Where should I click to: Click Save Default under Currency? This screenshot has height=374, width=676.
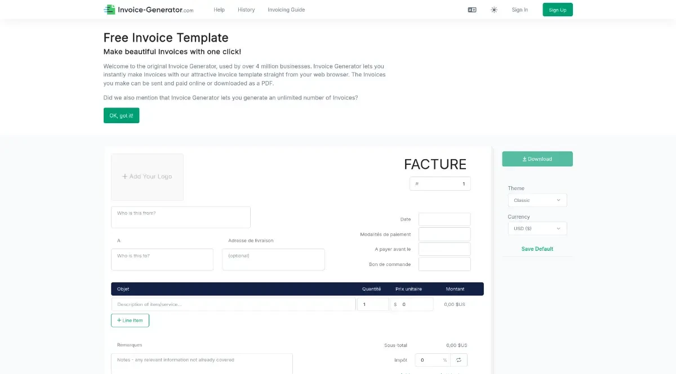tap(537, 249)
